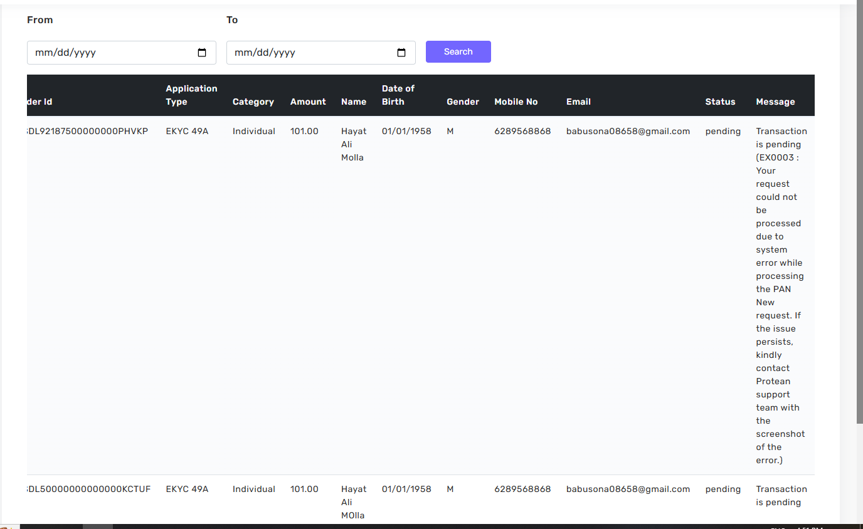Select order ID ending in KCTUF
The image size is (863, 529).
click(89, 489)
